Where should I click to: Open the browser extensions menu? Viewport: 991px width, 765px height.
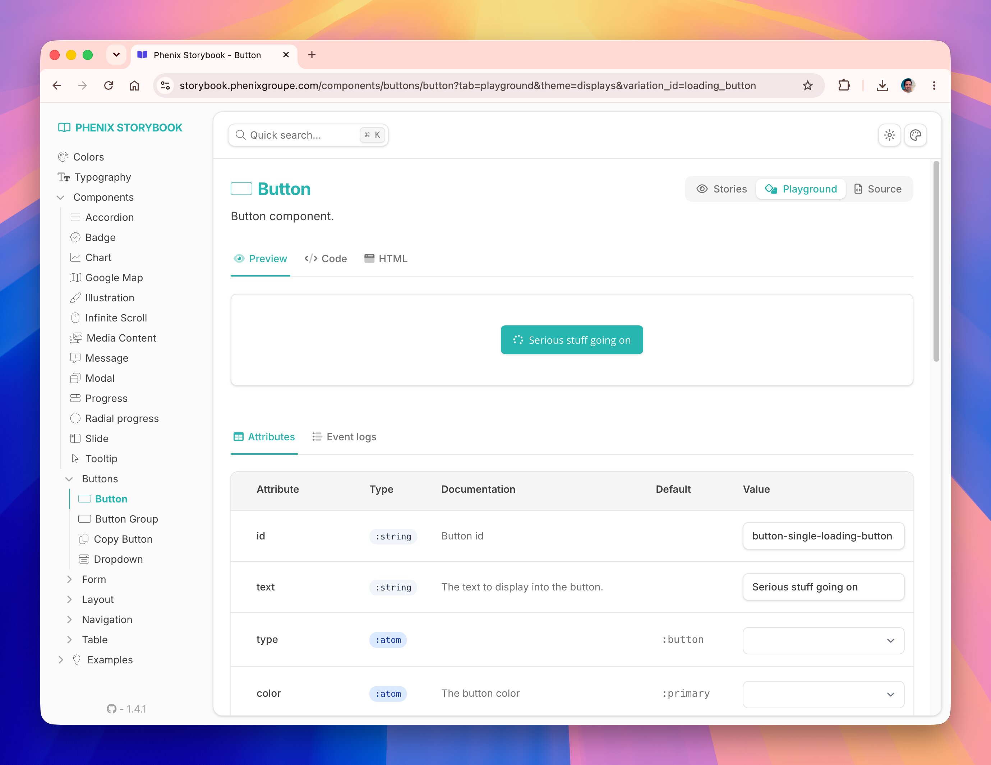click(x=844, y=85)
